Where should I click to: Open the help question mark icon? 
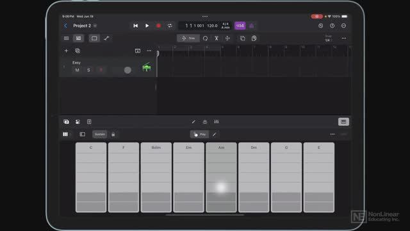click(332, 26)
